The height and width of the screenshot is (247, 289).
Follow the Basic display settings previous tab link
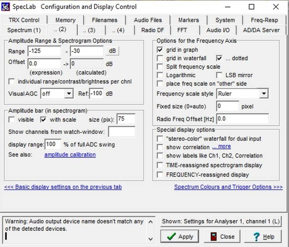[63, 187]
